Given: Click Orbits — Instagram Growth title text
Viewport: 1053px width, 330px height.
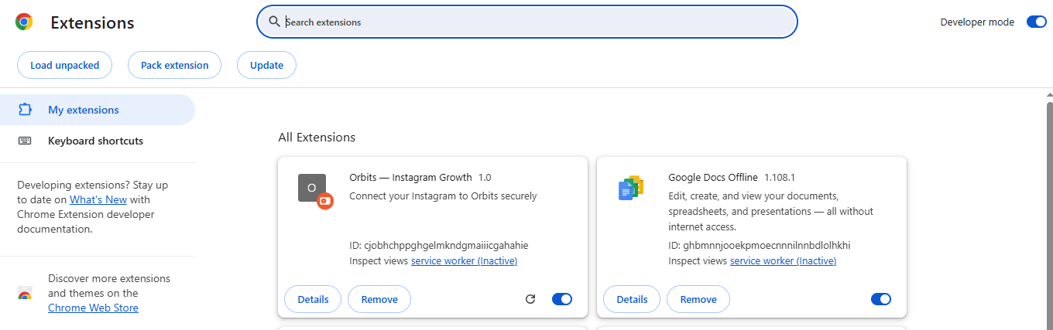Looking at the screenshot, I should click(410, 177).
